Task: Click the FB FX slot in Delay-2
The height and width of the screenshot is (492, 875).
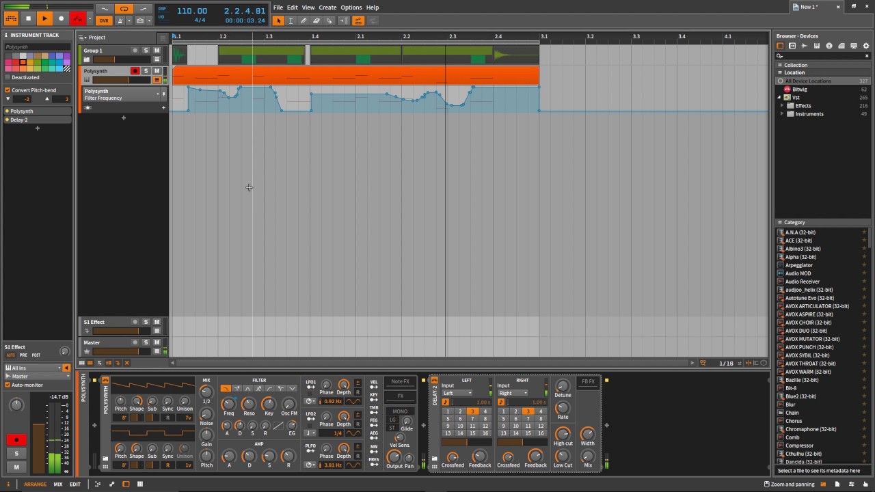Action: (588, 382)
